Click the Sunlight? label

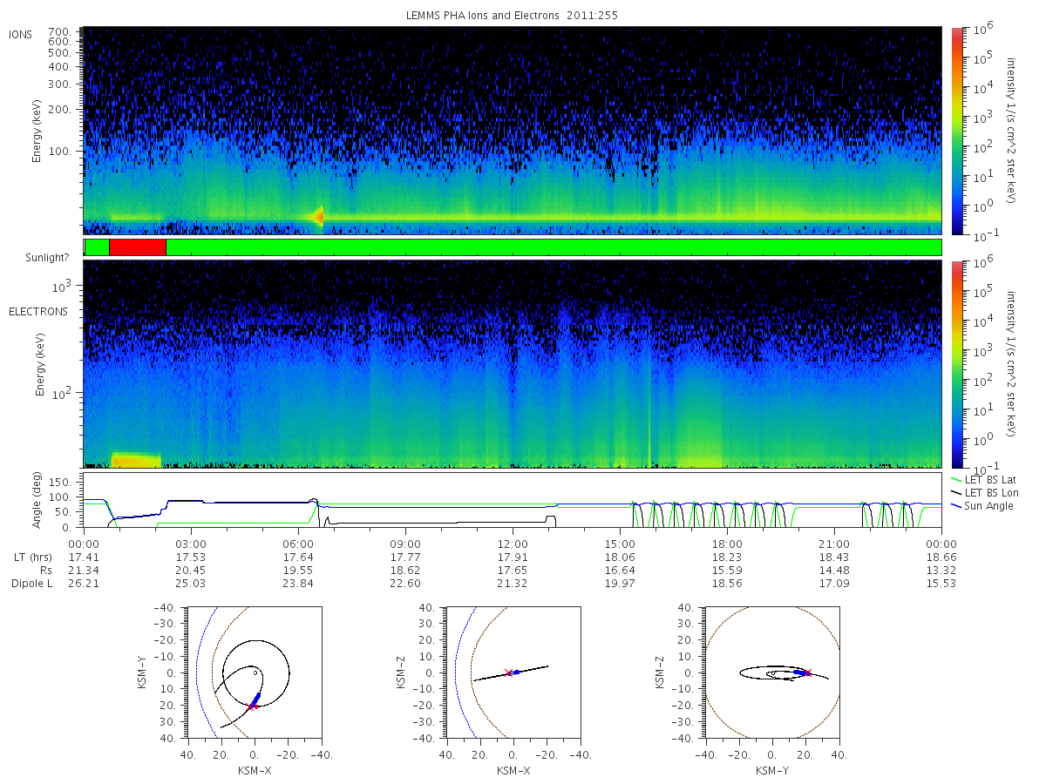coord(50,258)
